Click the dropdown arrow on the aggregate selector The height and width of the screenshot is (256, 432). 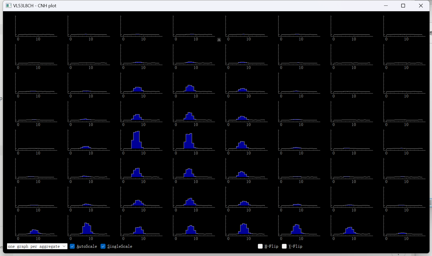(x=64, y=246)
